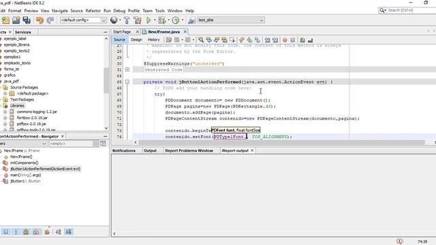Close the iReport output tab
Viewport: 436px width, 245px height.
(252, 150)
